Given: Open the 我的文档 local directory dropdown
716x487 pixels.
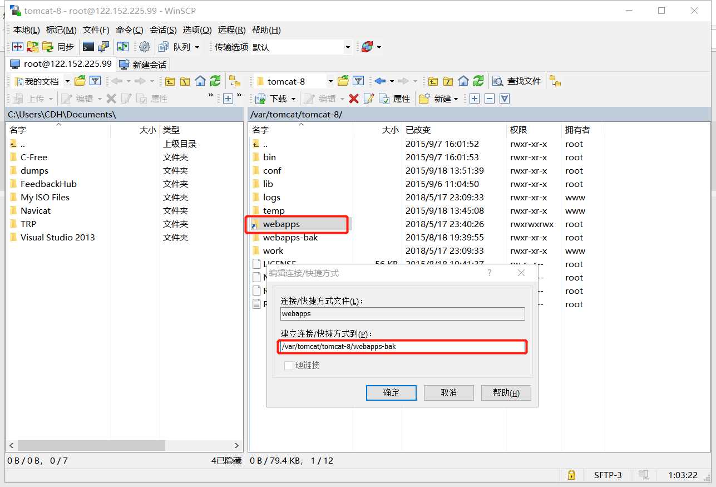Looking at the screenshot, I should pyautogui.click(x=43, y=81).
